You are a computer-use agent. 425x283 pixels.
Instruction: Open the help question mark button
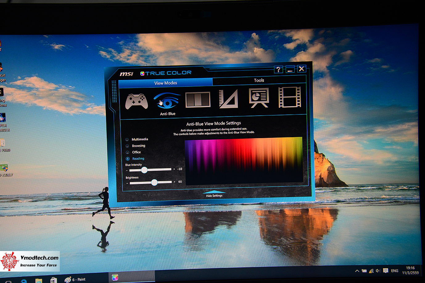[x=278, y=69]
